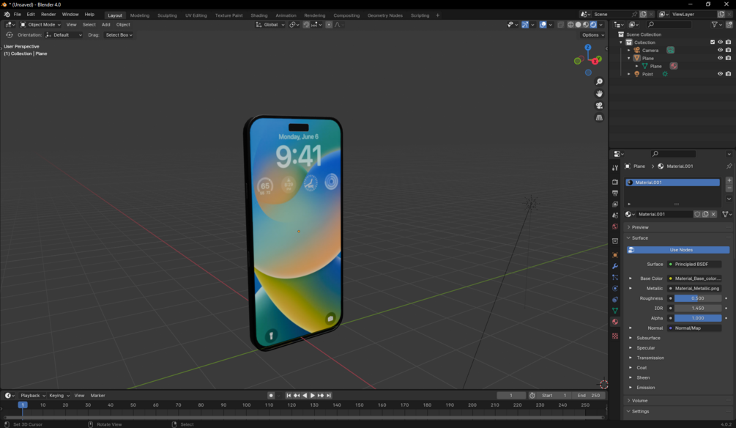Open the Object Mode dropdown
736x428 pixels.
pos(40,24)
